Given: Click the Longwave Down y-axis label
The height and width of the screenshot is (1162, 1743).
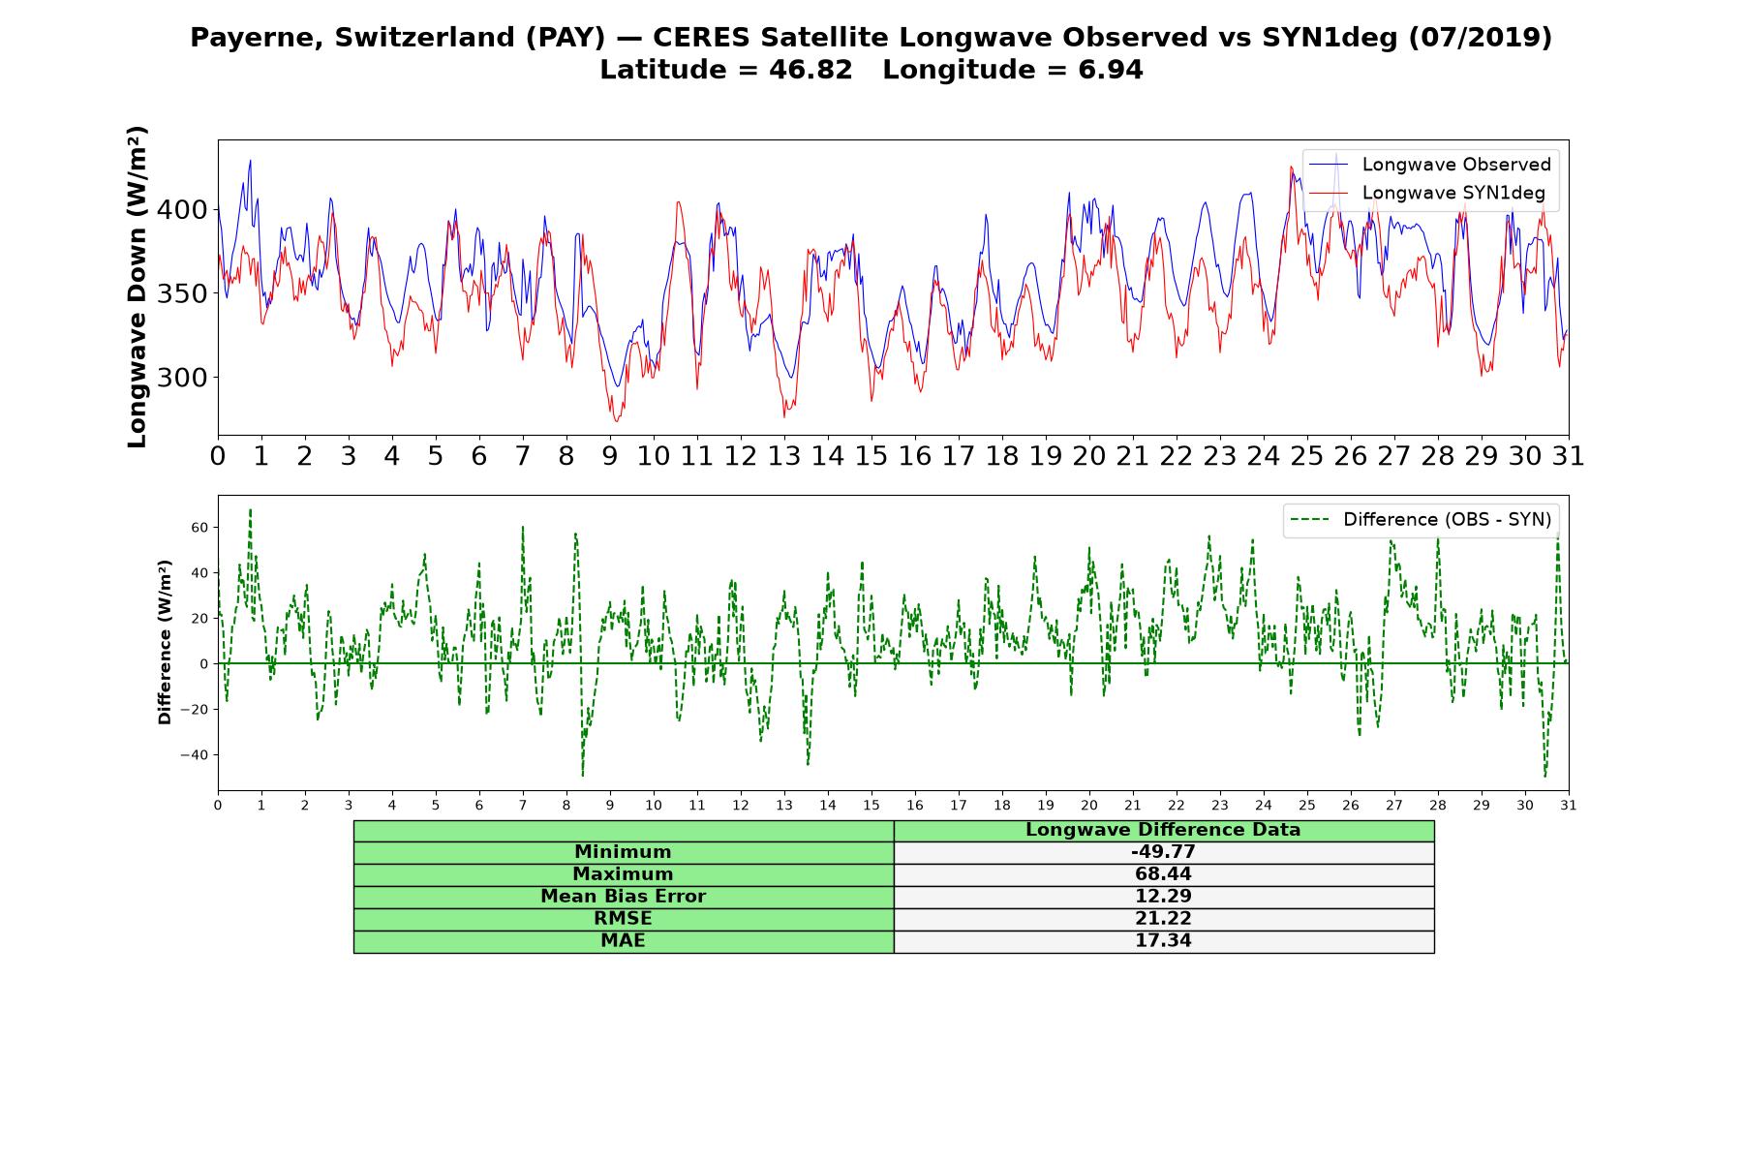Looking at the screenshot, I should pos(138,287).
